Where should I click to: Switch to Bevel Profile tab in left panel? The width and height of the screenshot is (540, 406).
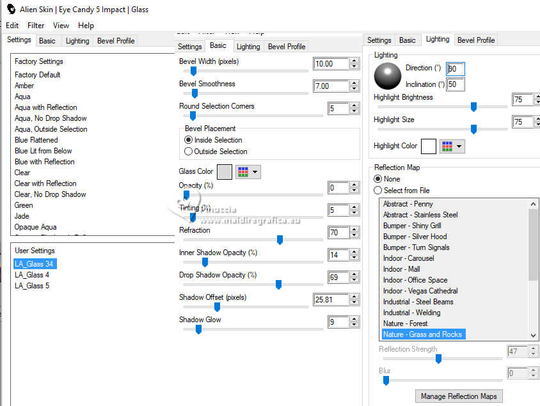116,41
